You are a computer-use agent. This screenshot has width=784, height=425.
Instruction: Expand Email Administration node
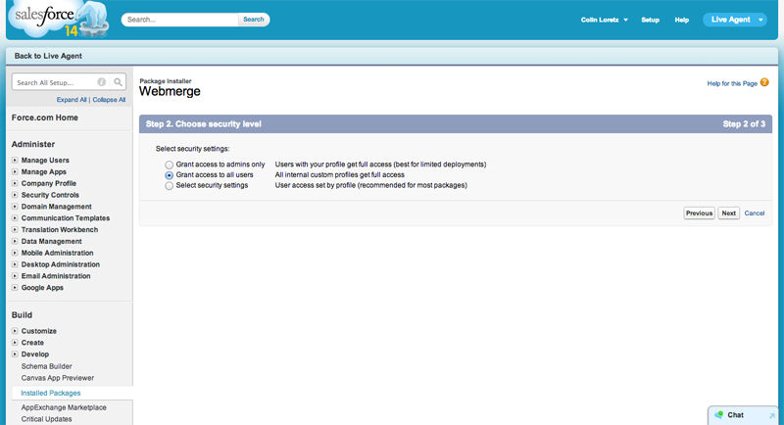[15, 276]
